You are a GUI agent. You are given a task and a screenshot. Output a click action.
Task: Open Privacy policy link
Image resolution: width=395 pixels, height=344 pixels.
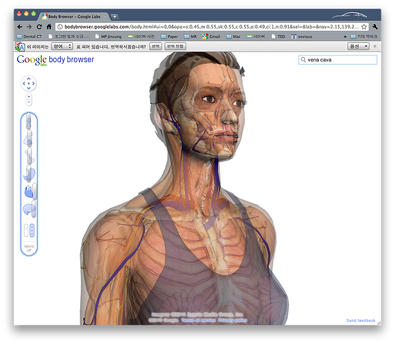233,320
